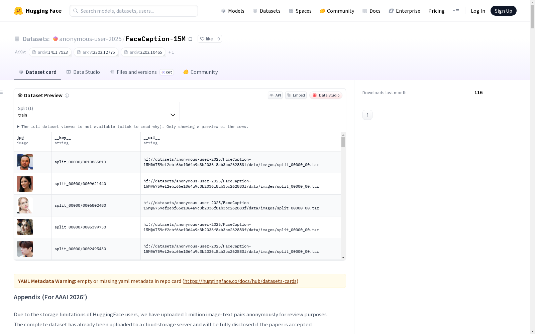Click the page vertical scrollbar thumb
This screenshot has width=535, height=334.
pos(532,16)
